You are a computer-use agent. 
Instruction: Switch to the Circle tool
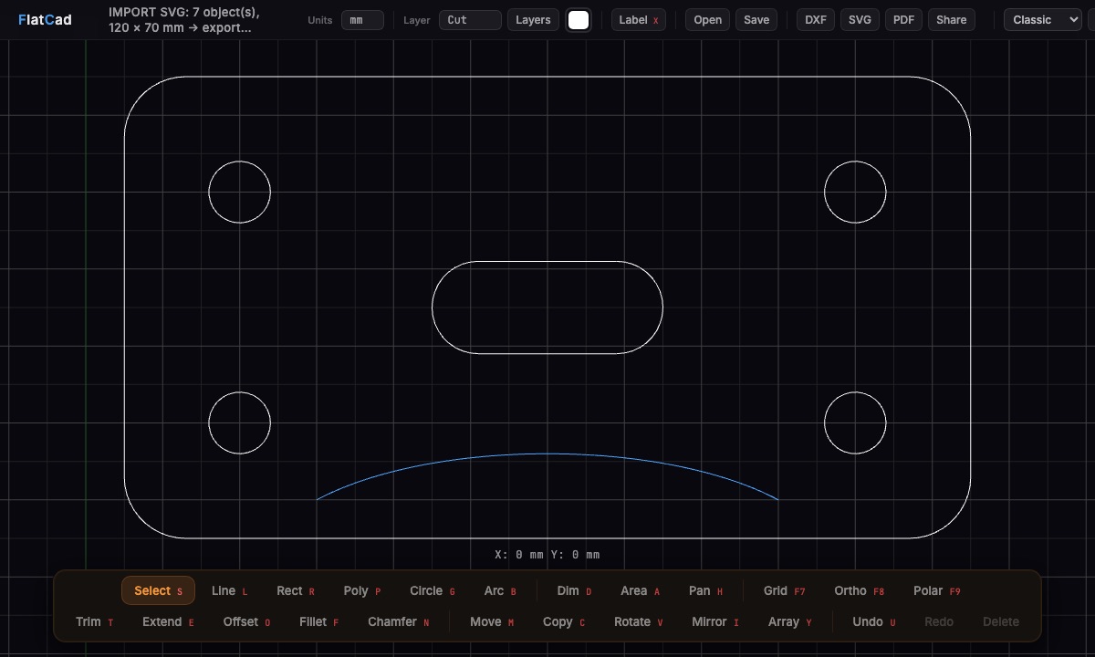(x=433, y=590)
